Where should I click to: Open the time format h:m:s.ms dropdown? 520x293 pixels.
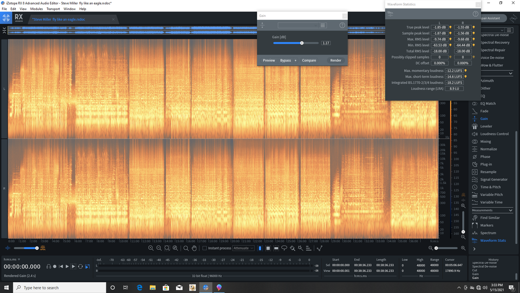12,259
